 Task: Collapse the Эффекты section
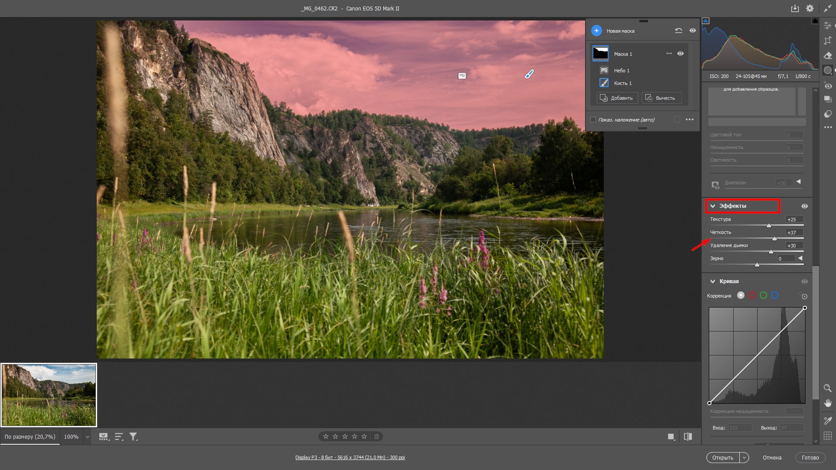coord(713,206)
